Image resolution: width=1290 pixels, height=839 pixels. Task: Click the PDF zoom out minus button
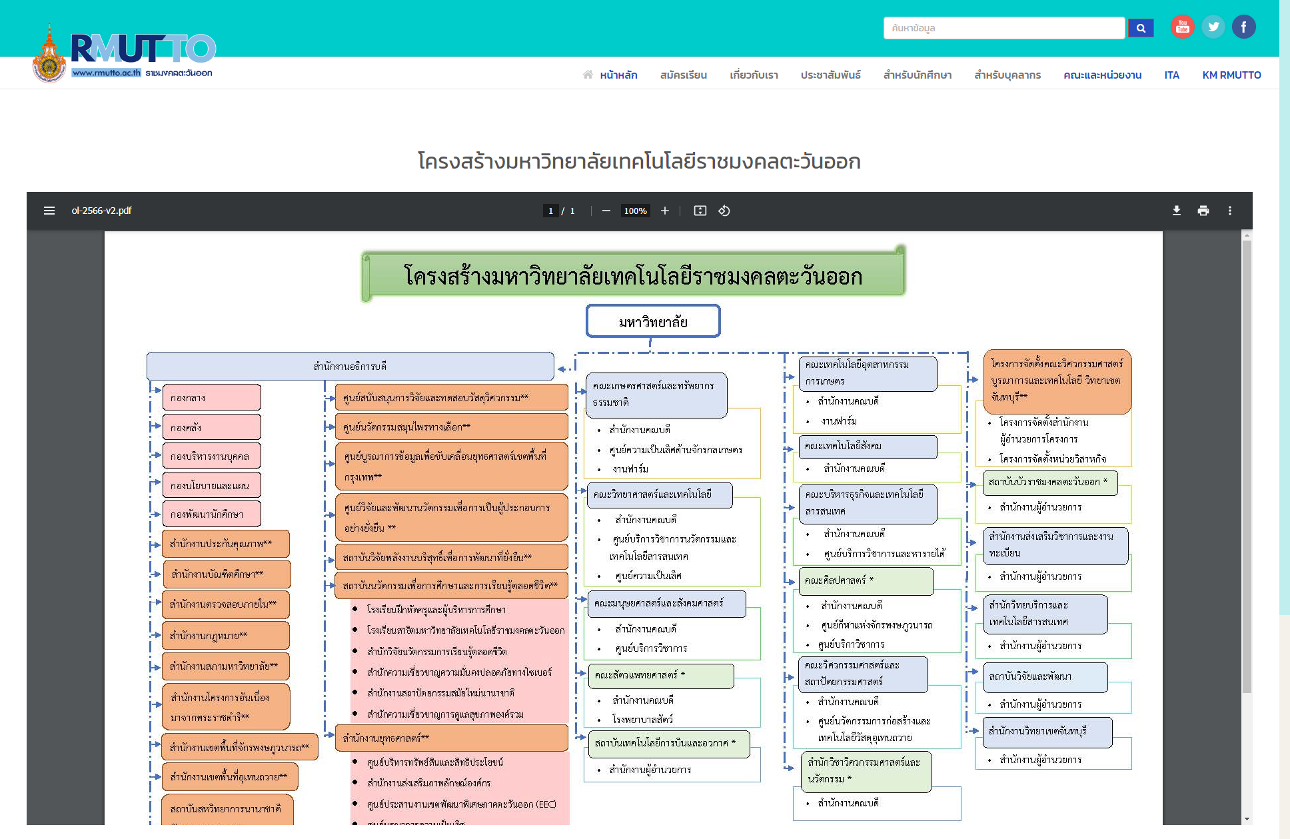606,211
